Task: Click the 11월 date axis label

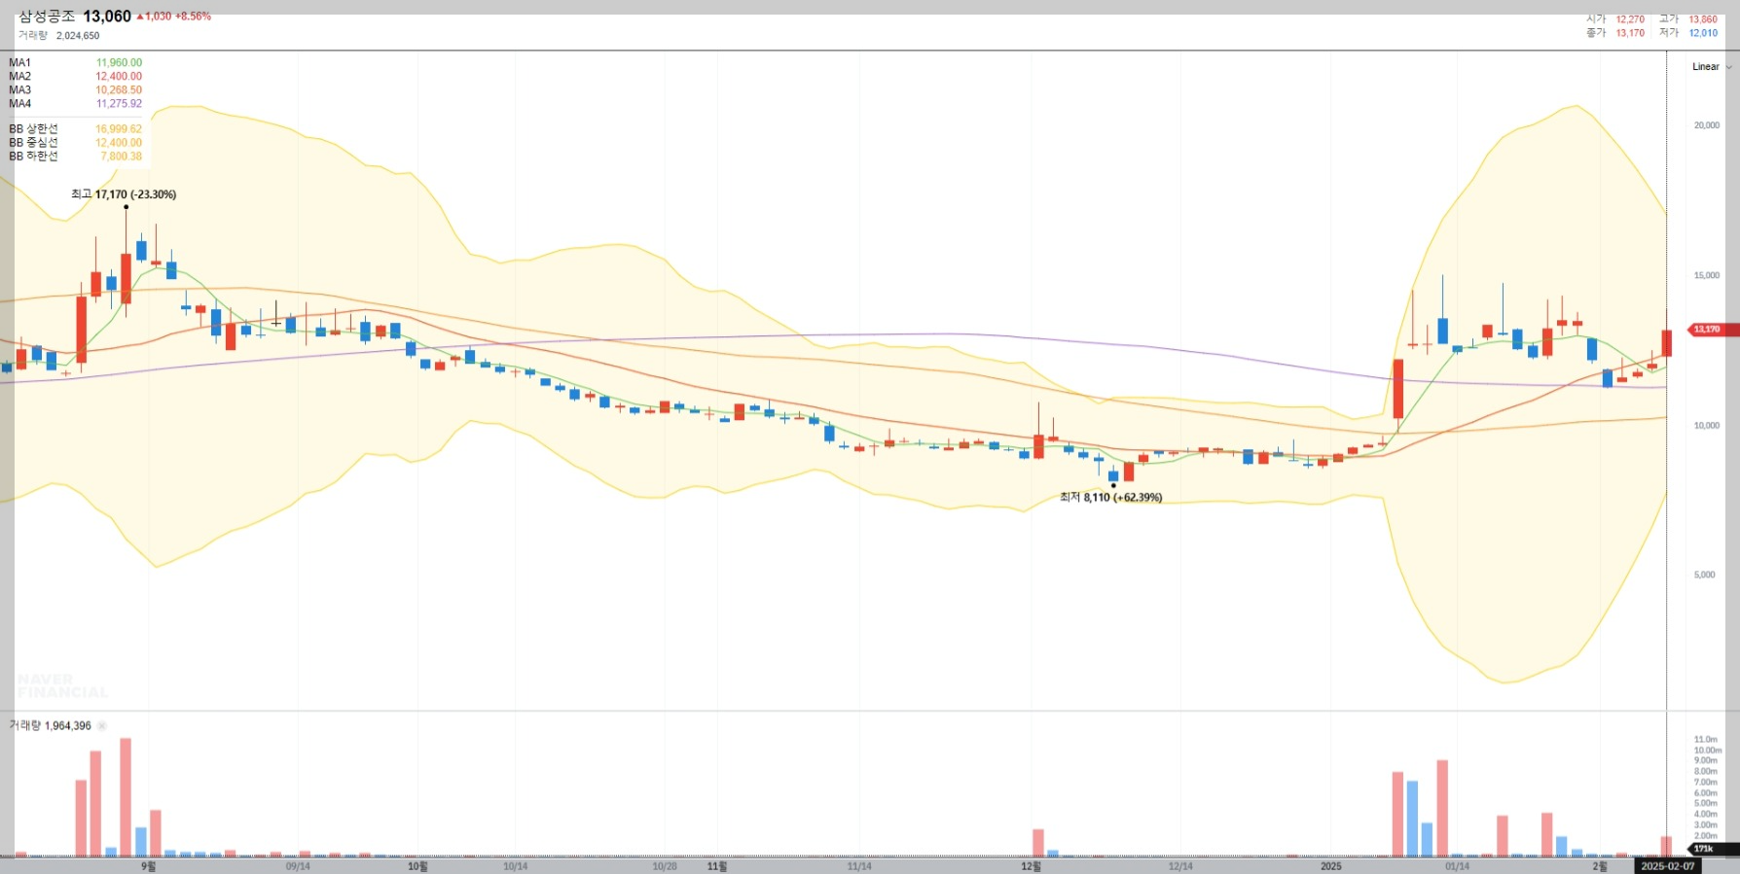Action: [x=716, y=866]
